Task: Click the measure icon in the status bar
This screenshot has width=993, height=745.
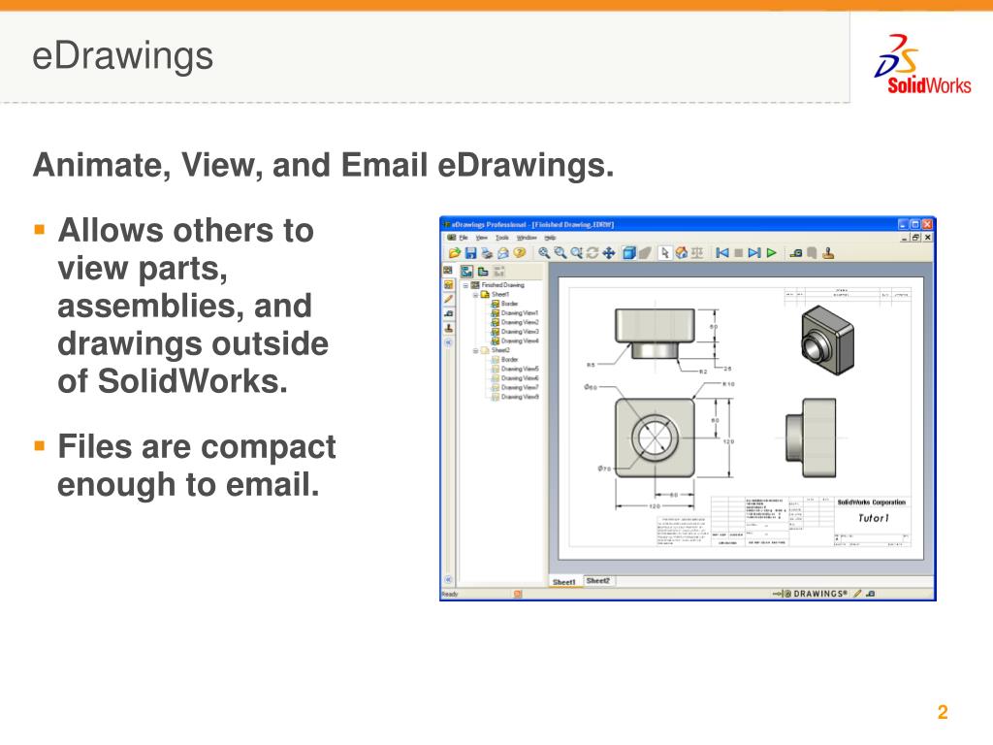Action: point(871,595)
